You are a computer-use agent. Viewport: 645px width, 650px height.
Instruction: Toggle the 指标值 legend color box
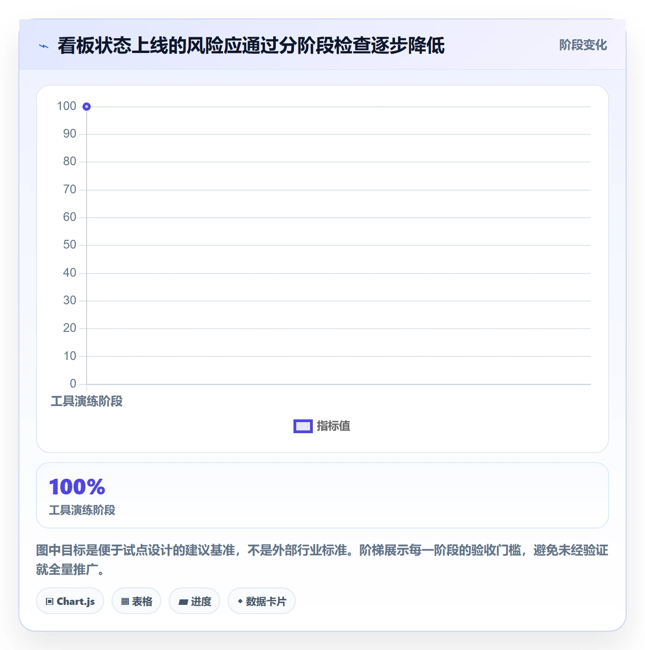[x=303, y=426]
